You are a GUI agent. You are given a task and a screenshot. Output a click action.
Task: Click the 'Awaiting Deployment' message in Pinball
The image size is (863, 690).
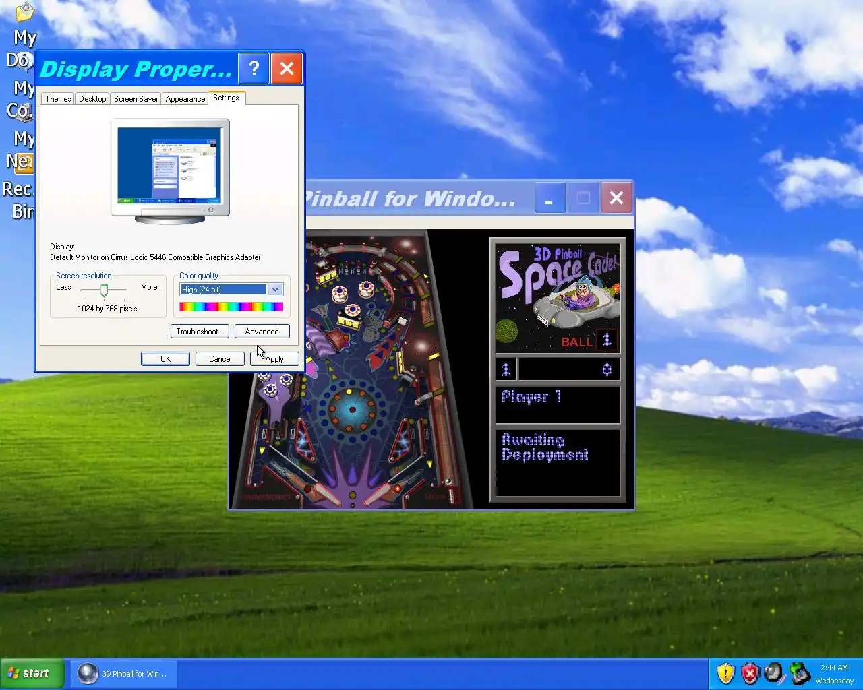tap(545, 447)
